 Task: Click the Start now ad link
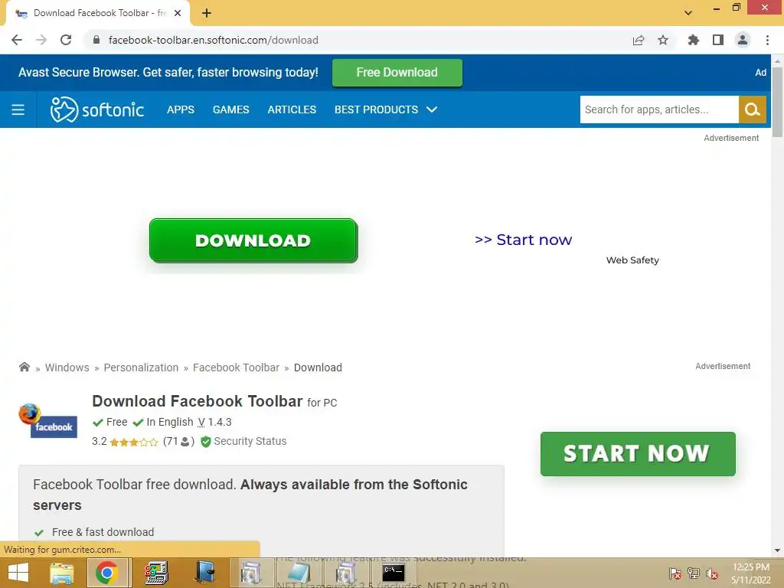pos(523,240)
